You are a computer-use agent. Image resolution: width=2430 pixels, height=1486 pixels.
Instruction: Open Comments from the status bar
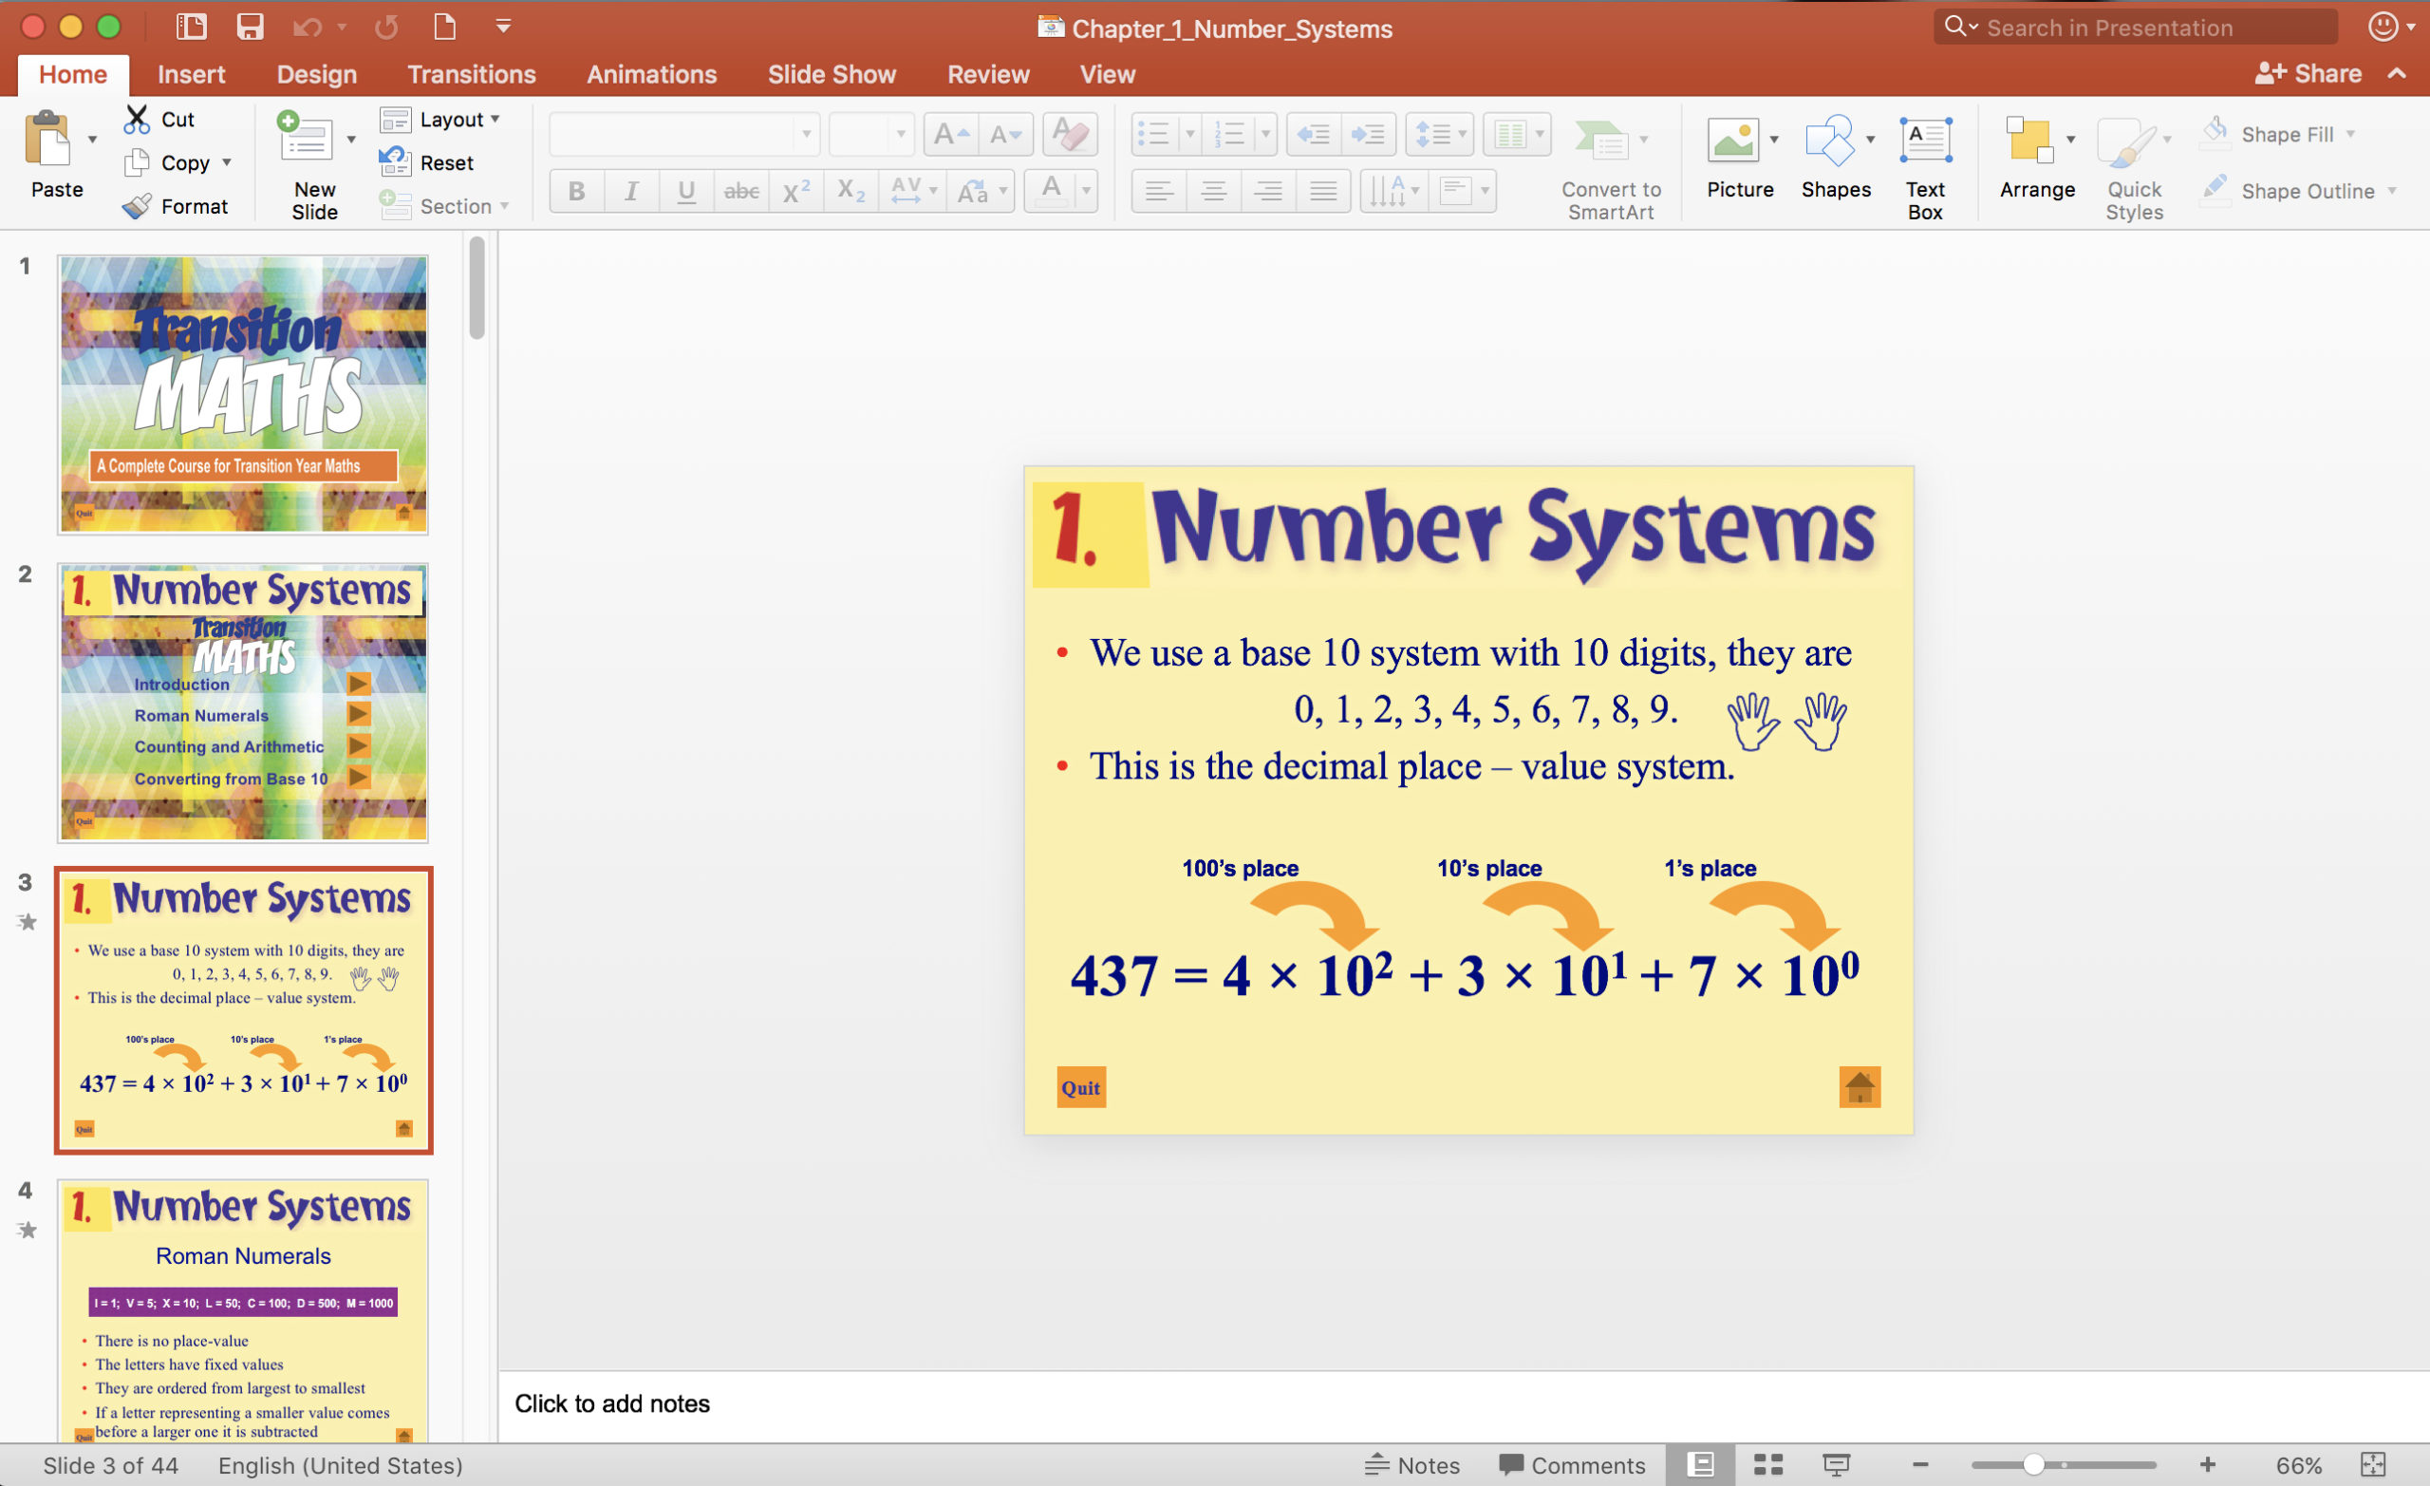[1572, 1464]
